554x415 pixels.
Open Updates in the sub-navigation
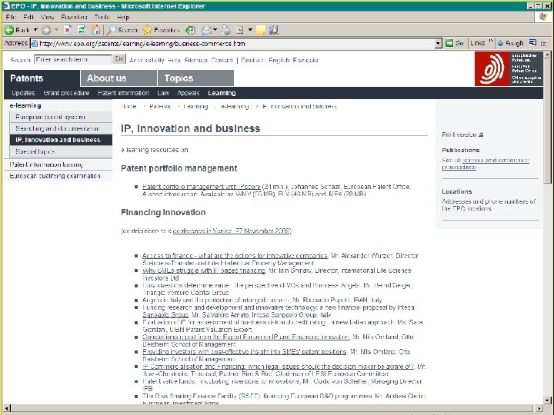point(23,93)
